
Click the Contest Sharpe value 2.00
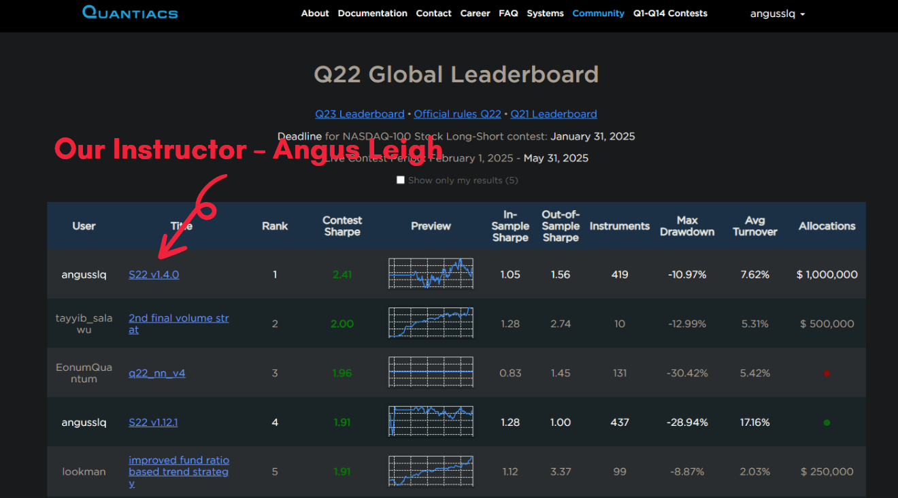click(342, 324)
